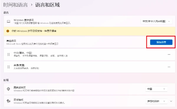This screenshot has width=177, height=109.
Task: Expand the 区域格式 row chevron
Action: tap(171, 101)
